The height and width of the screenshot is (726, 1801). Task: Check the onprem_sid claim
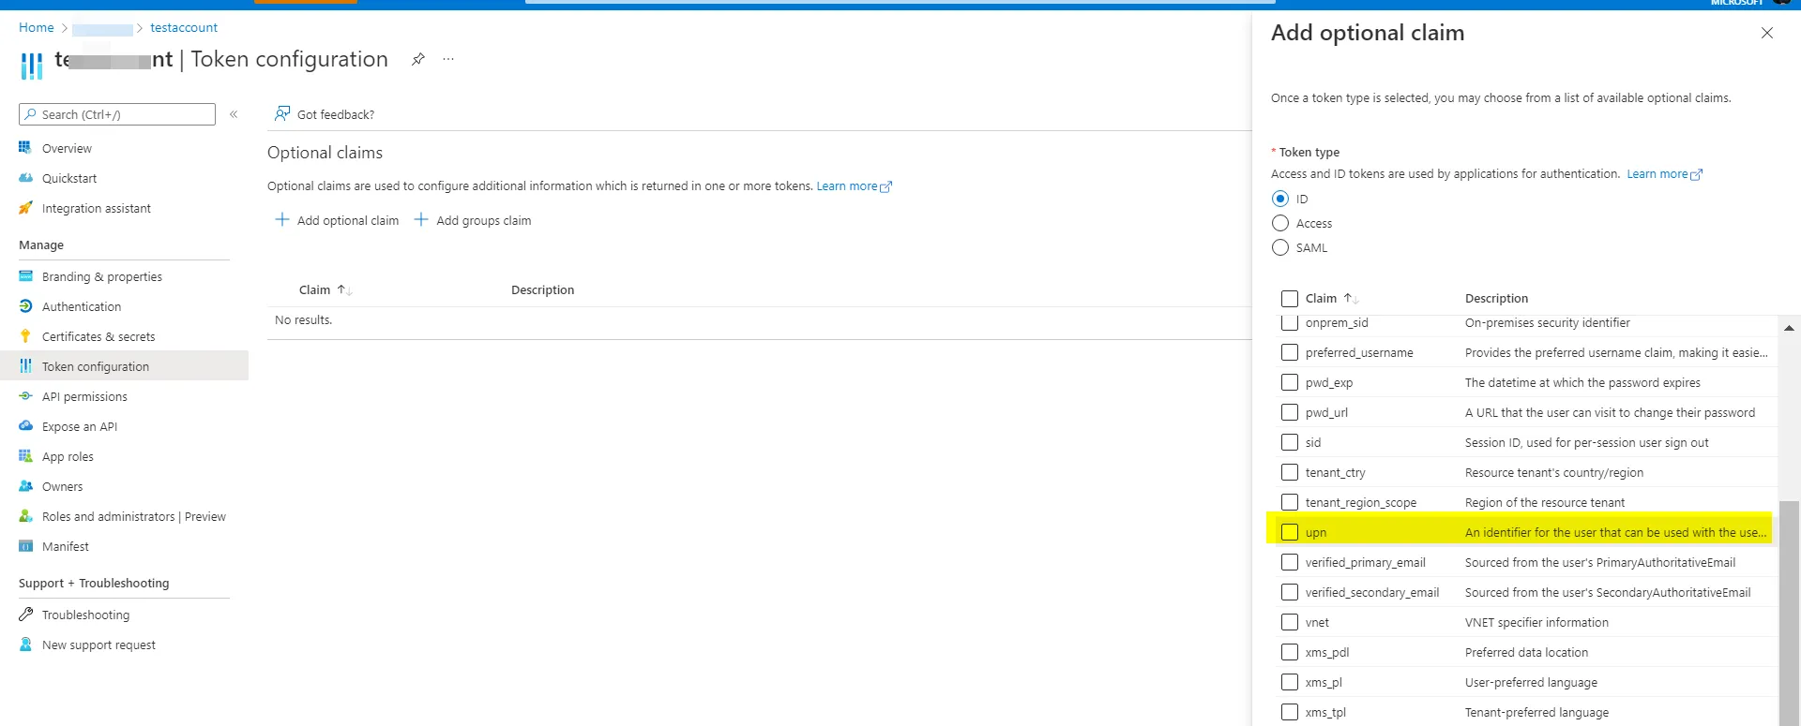pos(1290,322)
